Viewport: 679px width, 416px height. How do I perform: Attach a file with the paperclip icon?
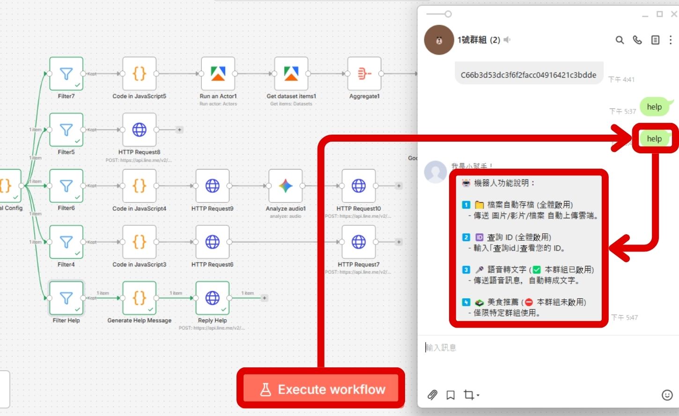coord(431,395)
